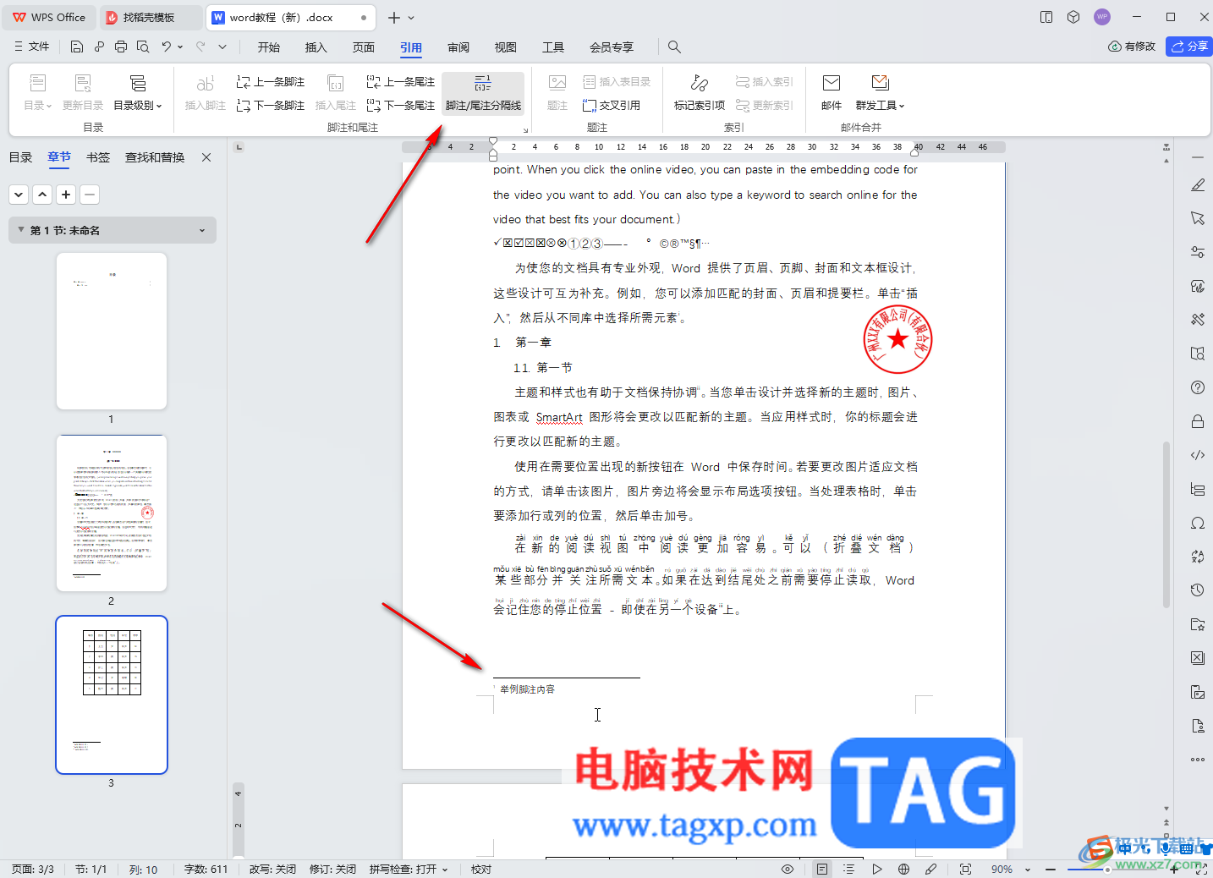Viewport: 1213px width, 878px height.
Task: Click the Save icon in quick access toolbar
Action: tap(77, 47)
